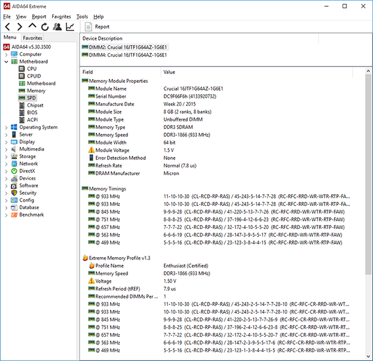This screenshot has height=361, width=373.
Task: Click the Storage drive icon
Action: (x=14, y=156)
